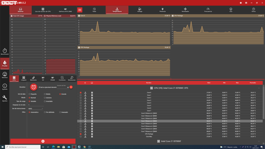265x149 pixels.
Task: Collapse the Intel Core i7-10700KF group
Action: click(x=259, y=141)
